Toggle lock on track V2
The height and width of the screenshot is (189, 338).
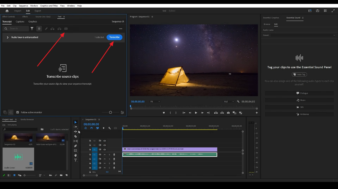point(90,145)
